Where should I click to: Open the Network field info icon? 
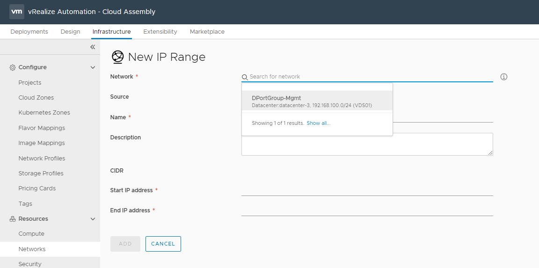tap(504, 77)
